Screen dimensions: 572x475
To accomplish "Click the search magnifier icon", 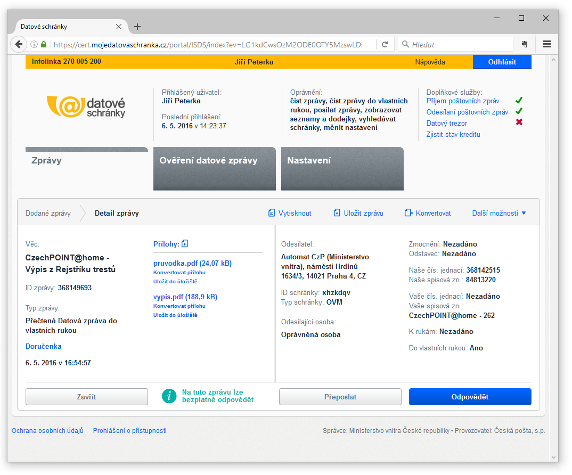I will click(405, 44).
